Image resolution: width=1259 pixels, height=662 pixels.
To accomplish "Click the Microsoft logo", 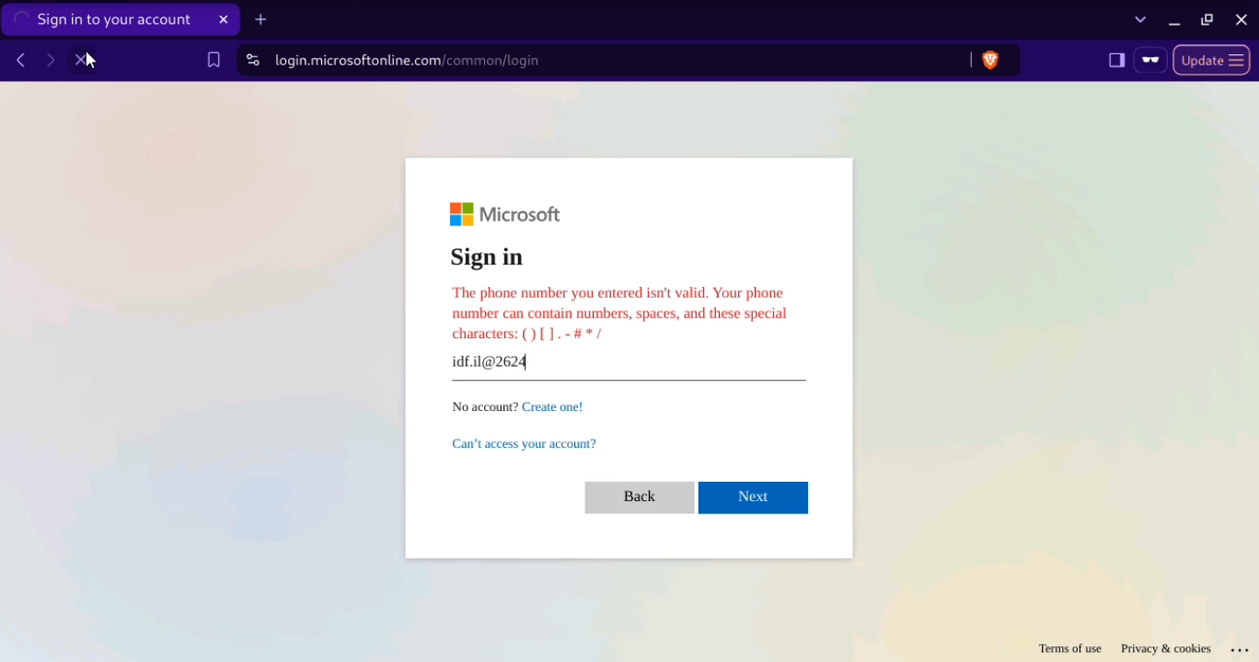I will (x=505, y=214).
